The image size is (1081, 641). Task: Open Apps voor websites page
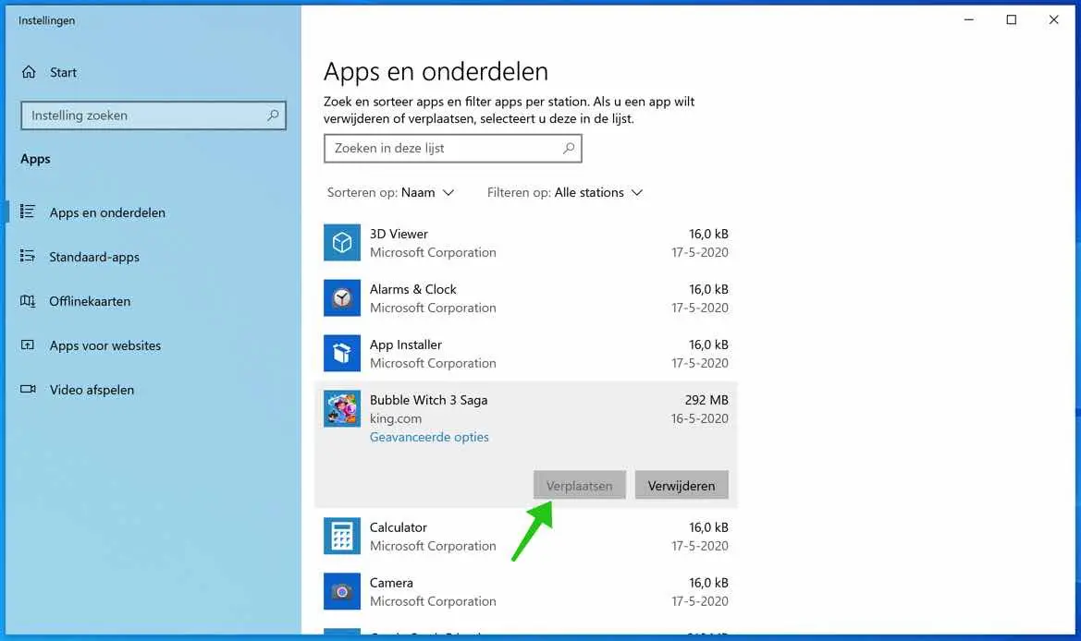(x=104, y=345)
